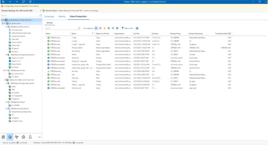Toggle the yellow Warning job status filter

coord(104,28)
